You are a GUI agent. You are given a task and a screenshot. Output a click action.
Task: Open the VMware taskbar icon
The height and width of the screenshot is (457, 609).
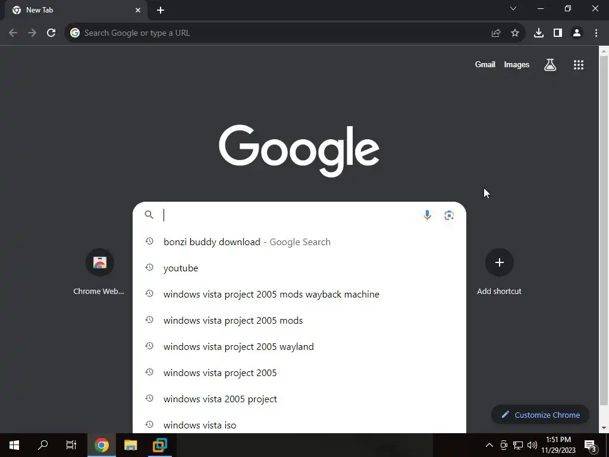pos(159,445)
